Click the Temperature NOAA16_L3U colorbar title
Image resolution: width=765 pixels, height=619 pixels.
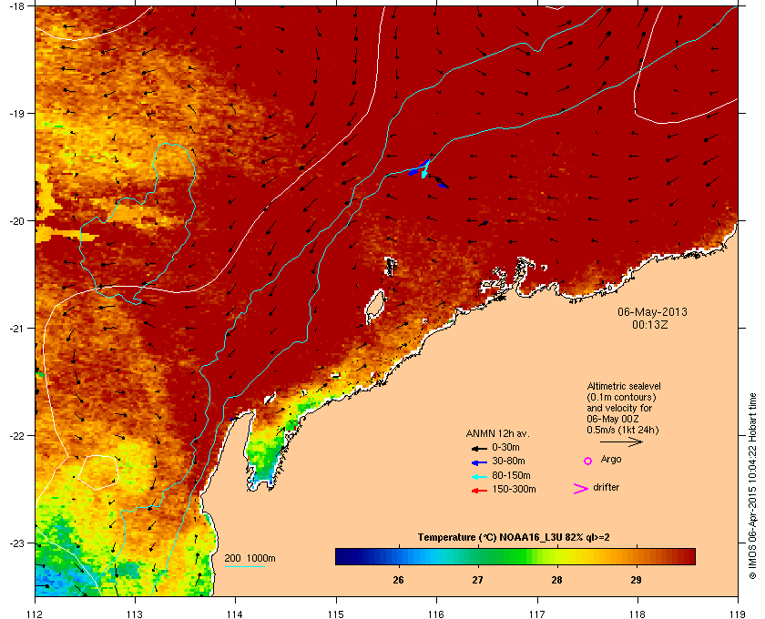pos(514,538)
